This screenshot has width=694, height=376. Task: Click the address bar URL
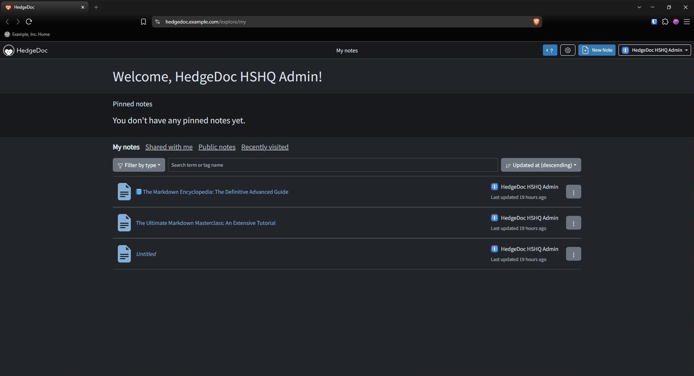tap(205, 22)
